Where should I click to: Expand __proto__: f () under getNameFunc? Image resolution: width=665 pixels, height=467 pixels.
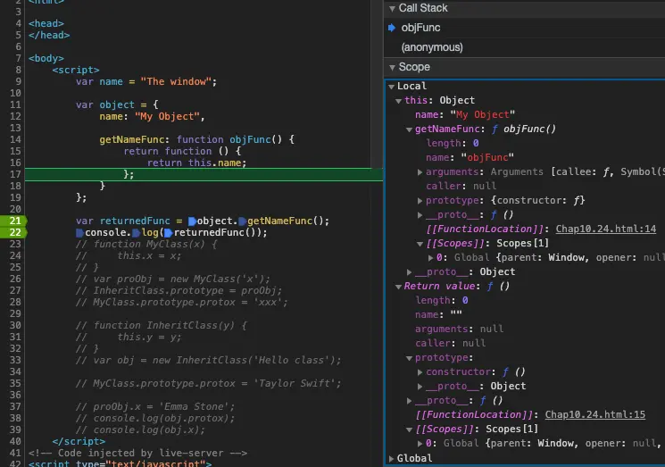[x=420, y=215]
